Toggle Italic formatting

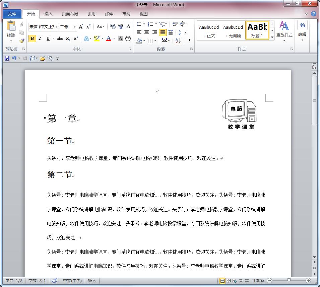point(40,38)
